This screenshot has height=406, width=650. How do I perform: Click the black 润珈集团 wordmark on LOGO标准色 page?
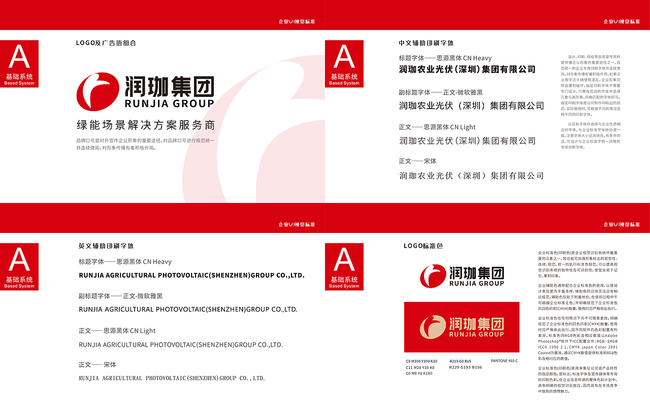click(476, 273)
